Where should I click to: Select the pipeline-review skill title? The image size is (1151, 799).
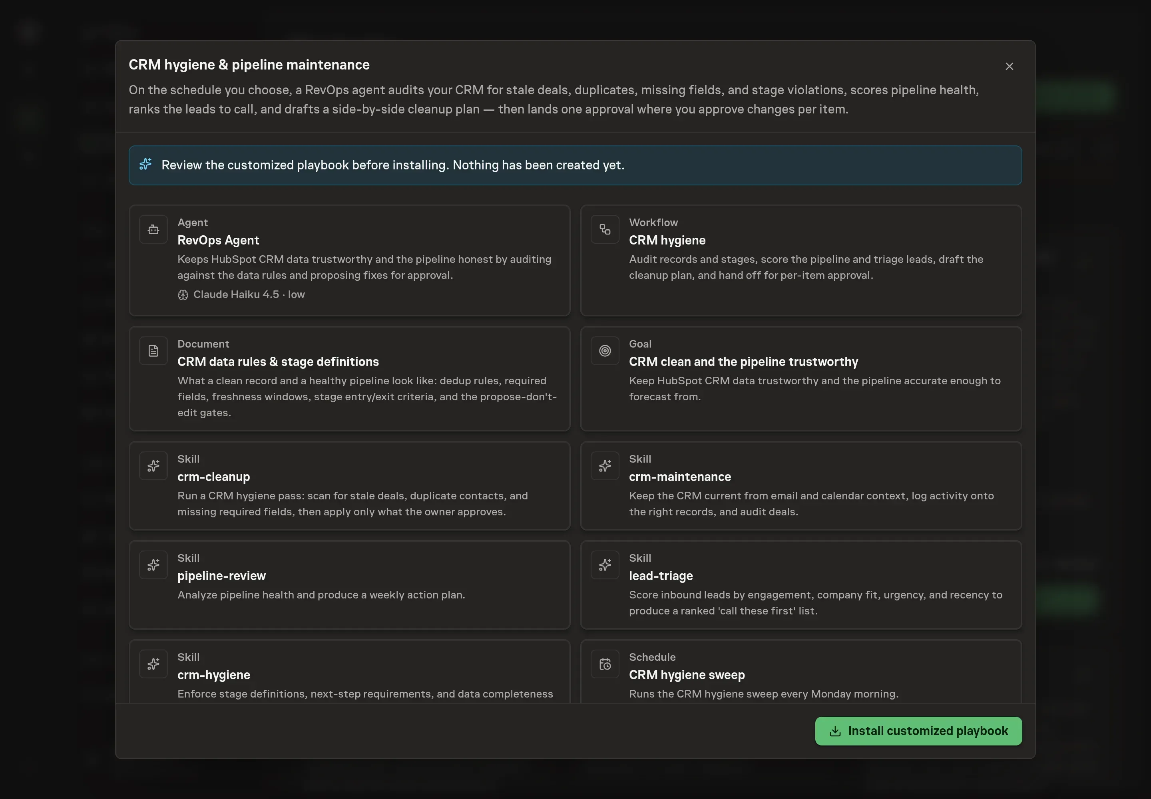click(x=221, y=576)
